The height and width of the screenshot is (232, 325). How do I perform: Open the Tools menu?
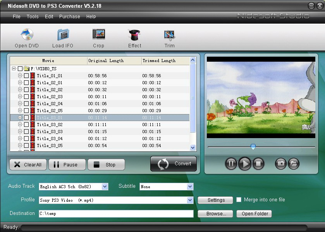[33, 17]
